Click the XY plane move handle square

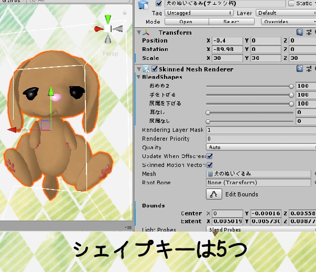[x=46, y=125]
